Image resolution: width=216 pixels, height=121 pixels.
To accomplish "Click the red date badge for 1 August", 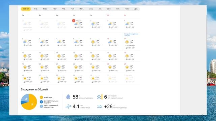I will 74,21.
